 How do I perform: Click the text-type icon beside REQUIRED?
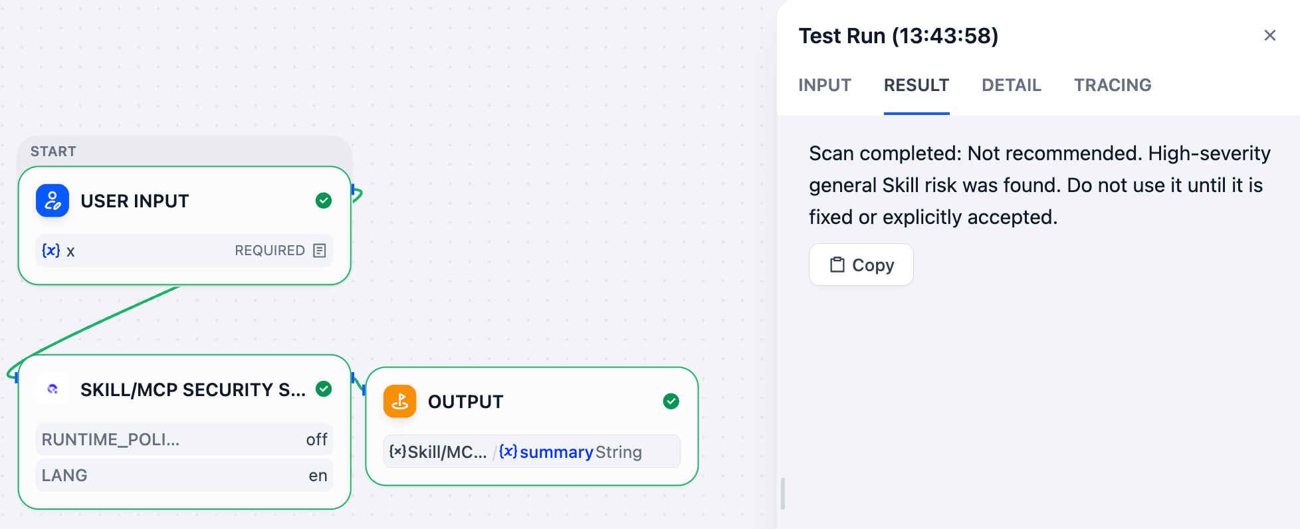[320, 251]
